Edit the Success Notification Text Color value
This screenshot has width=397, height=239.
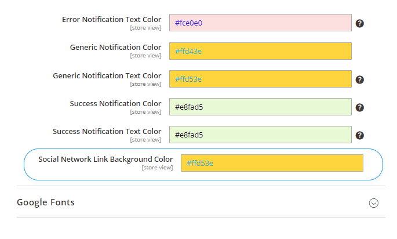(260, 135)
